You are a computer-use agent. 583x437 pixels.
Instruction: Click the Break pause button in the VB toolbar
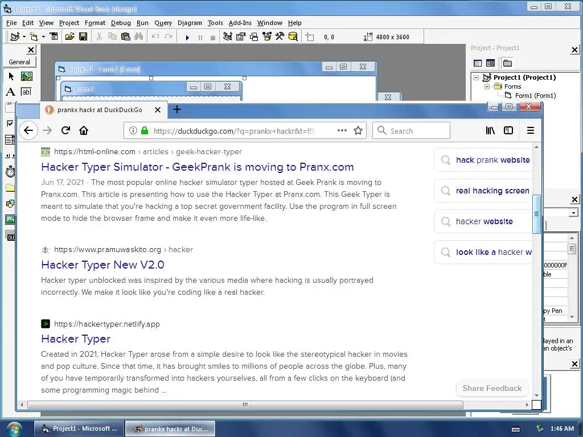click(x=200, y=37)
